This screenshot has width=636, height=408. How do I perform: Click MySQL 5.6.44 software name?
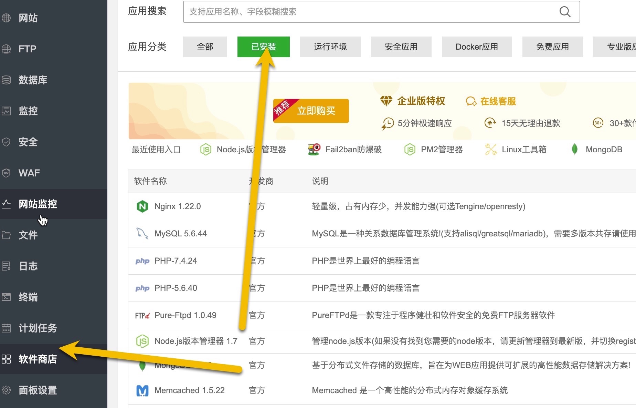pos(181,234)
